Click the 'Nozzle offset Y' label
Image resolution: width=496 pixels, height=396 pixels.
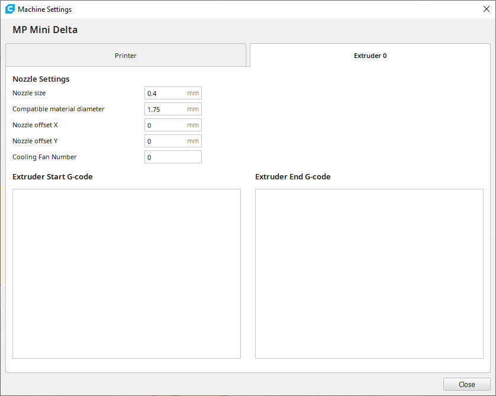click(35, 141)
